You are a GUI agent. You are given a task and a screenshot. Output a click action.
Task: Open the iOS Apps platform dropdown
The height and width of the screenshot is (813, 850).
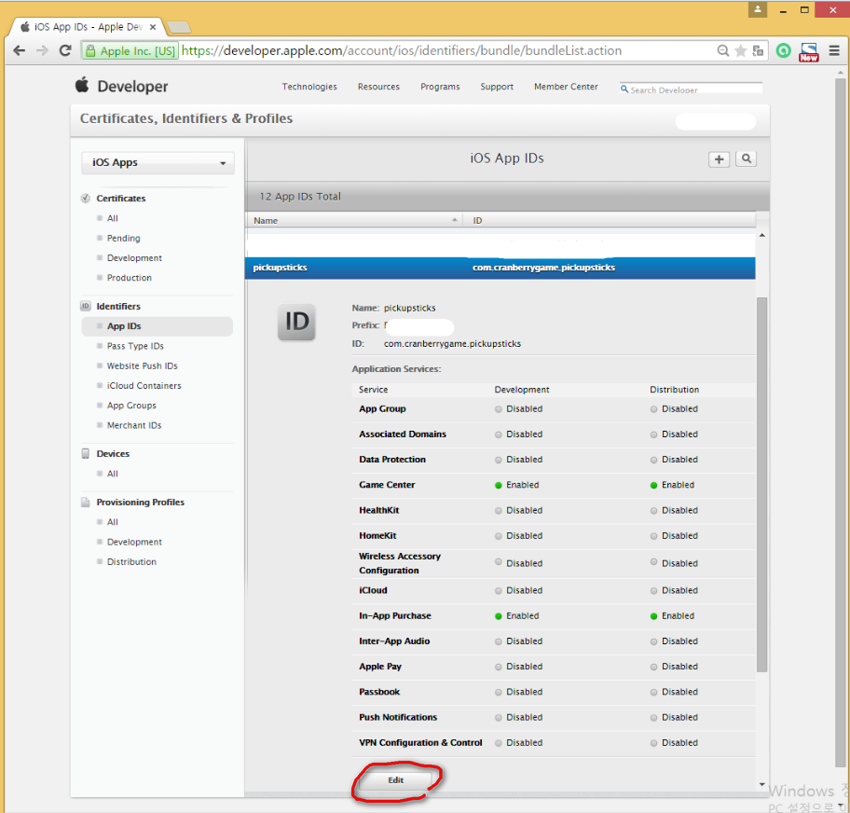tap(158, 163)
